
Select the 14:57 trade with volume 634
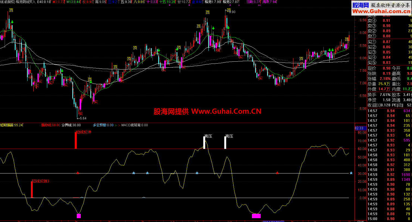click(390, 111)
